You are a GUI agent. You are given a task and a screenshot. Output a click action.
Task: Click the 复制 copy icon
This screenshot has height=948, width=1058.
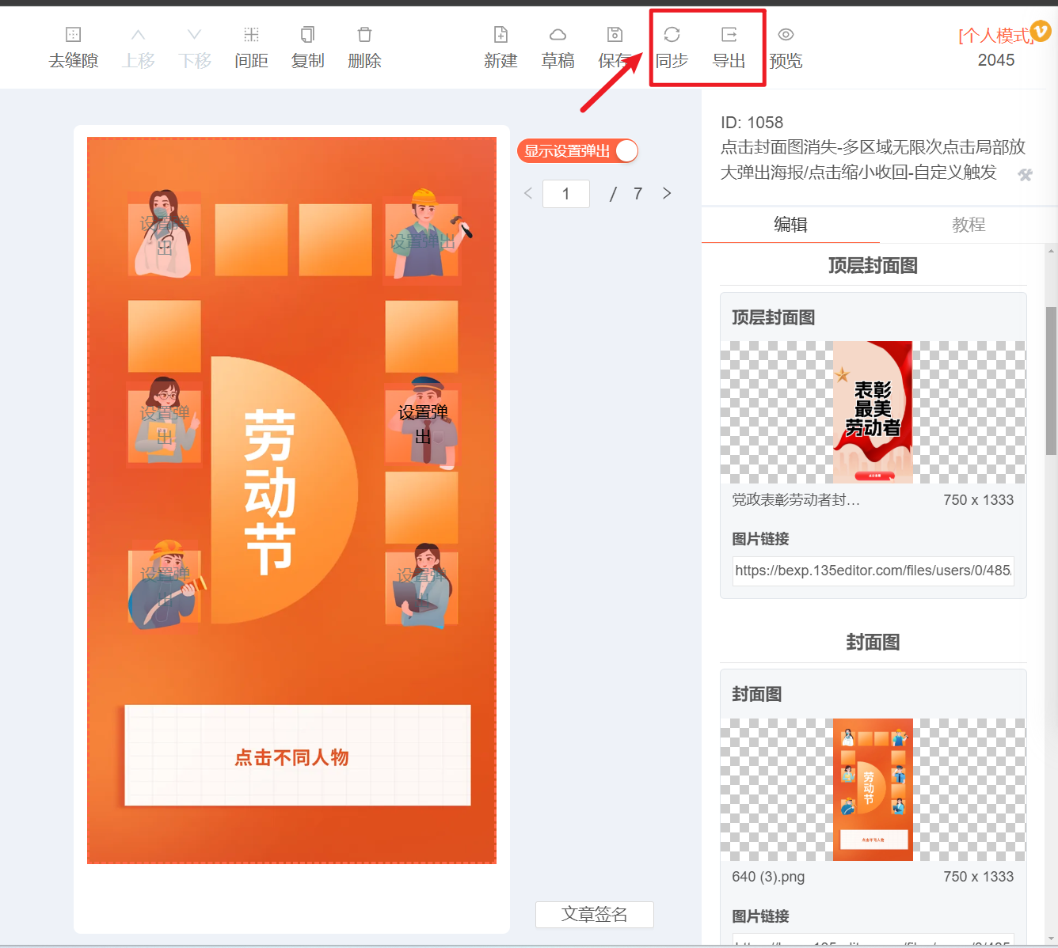pos(307,35)
